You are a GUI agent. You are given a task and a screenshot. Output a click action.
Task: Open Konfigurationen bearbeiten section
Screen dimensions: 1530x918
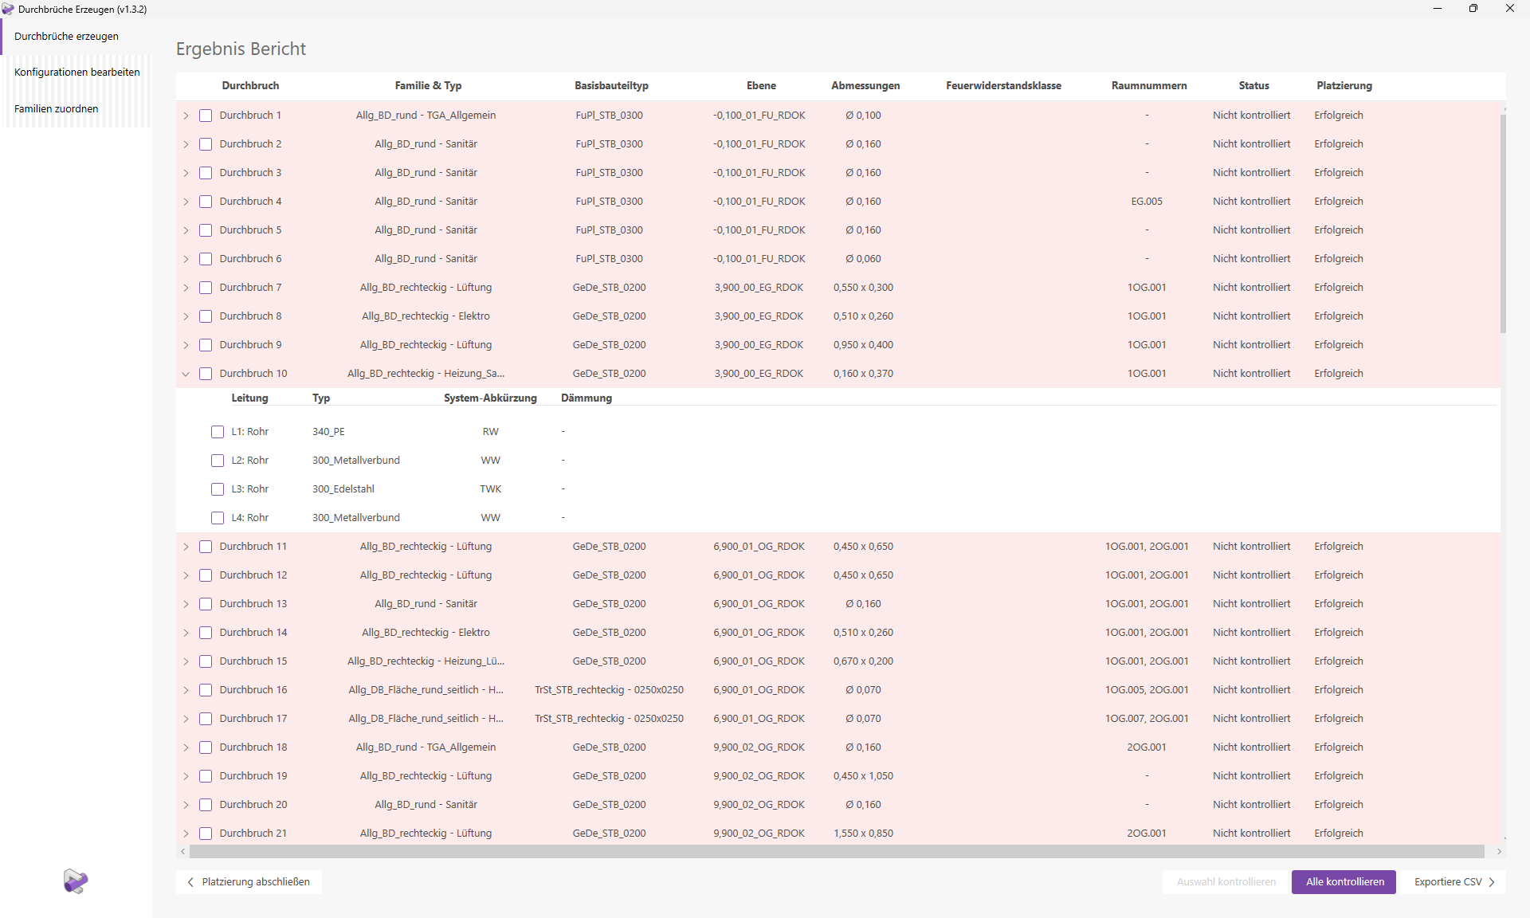[76, 73]
